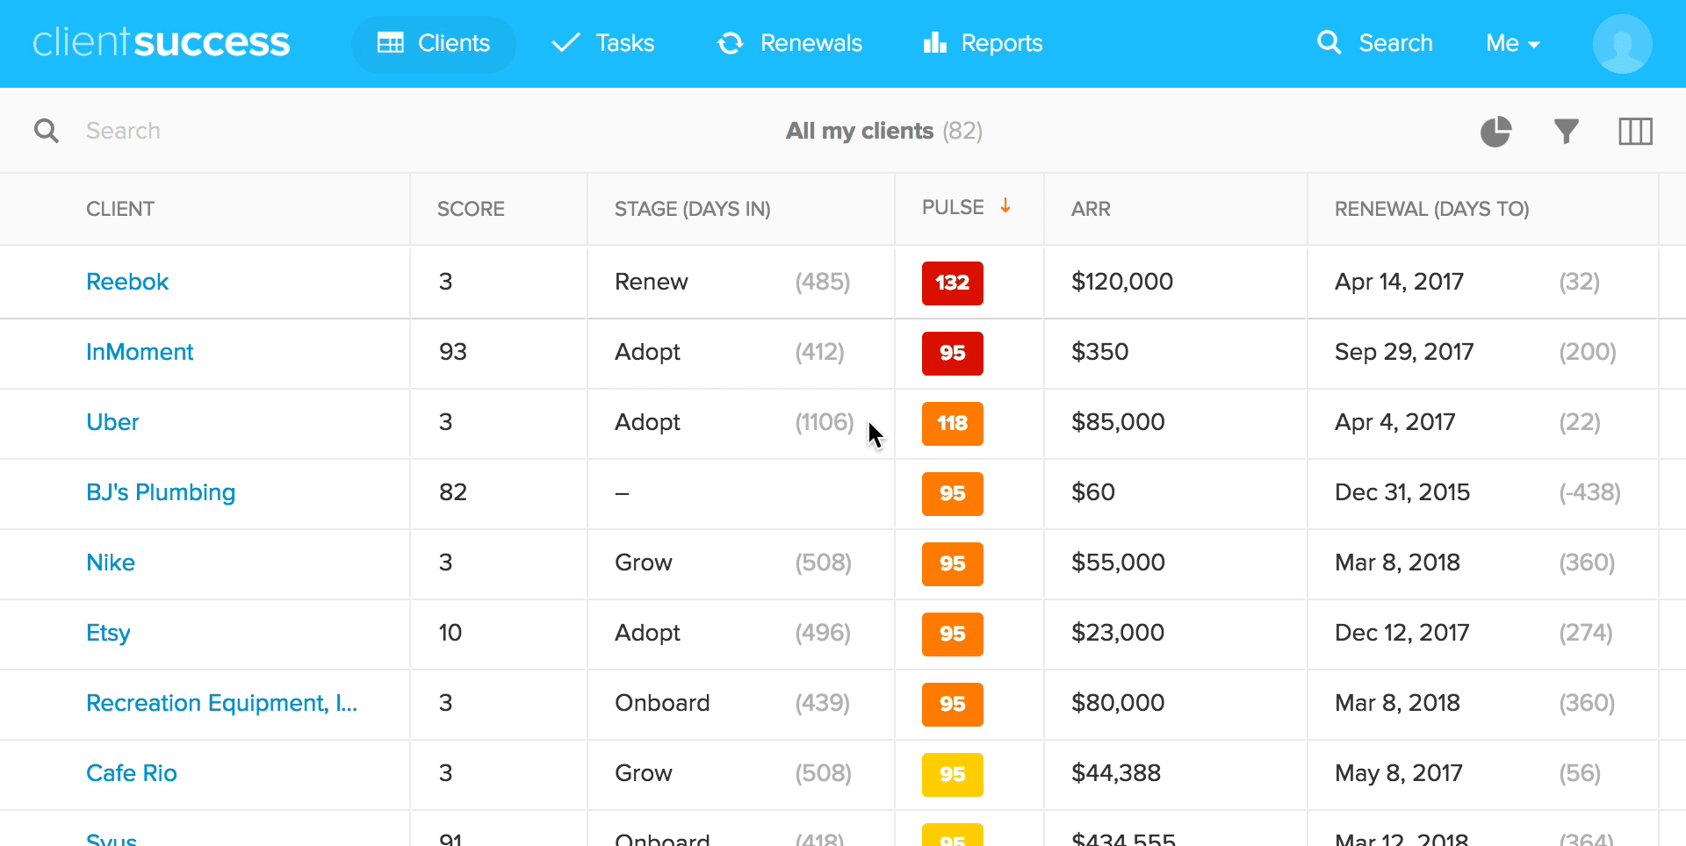This screenshot has width=1686, height=846.
Task: Open the BJ's Plumbing client link
Action: tap(161, 492)
